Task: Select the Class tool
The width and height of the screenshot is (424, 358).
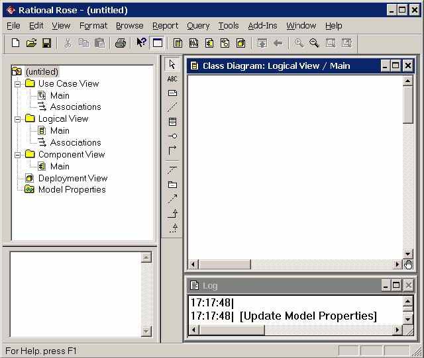Action: pyautogui.click(x=172, y=122)
